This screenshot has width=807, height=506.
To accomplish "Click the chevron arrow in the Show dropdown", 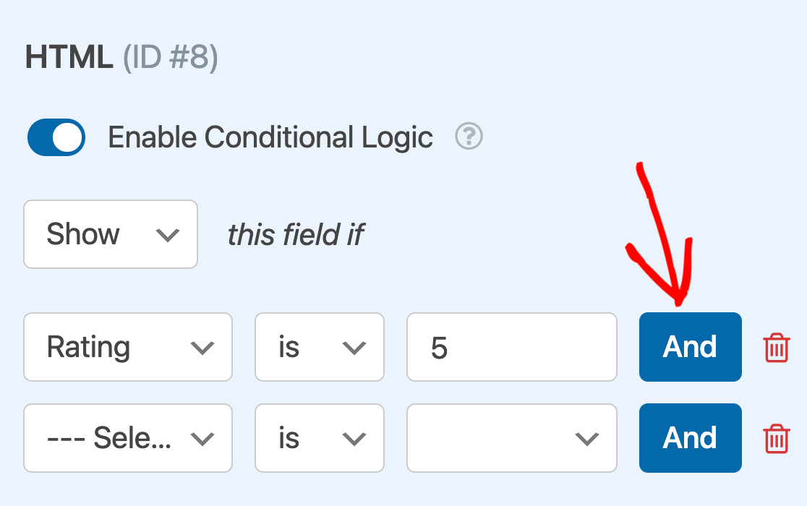I will pos(167,235).
